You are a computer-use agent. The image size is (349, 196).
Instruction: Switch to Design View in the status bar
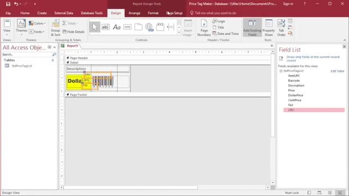[340, 193]
